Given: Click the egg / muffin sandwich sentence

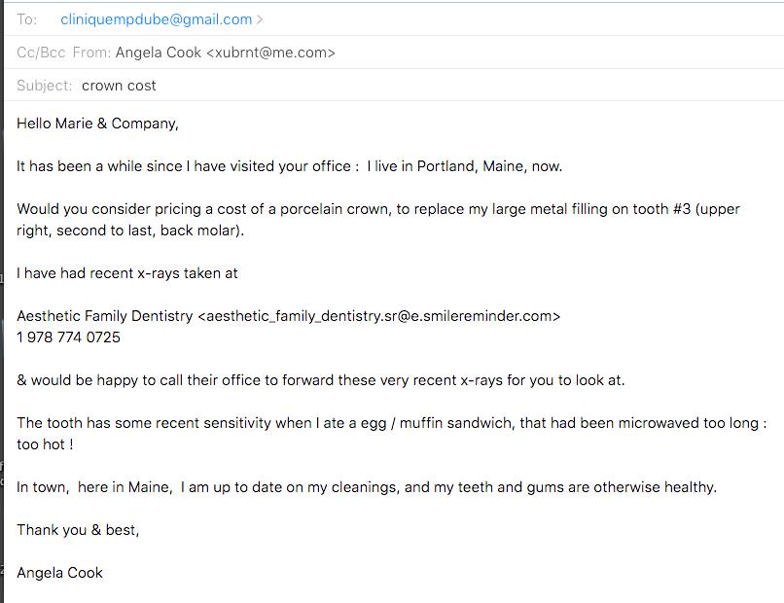Looking at the screenshot, I should click(x=391, y=434).
